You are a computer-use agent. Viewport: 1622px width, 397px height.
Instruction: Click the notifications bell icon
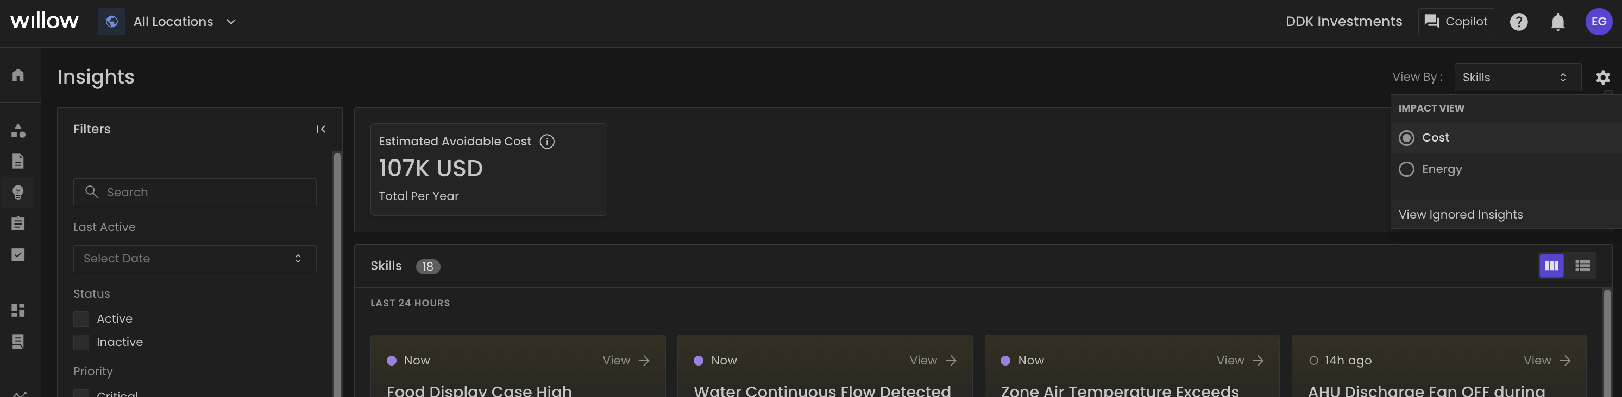1558,21
